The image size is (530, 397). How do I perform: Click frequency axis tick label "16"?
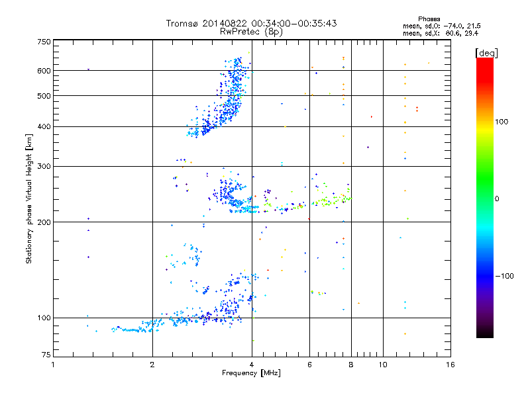coord(450,365)
